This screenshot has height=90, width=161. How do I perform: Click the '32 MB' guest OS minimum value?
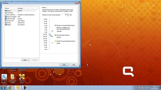pyautogui.click(x=58, y=43)
